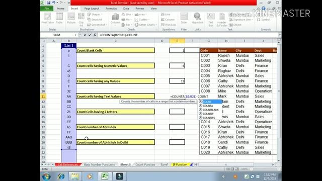Image resolution: width=322 pixels, height=181 pixels.
Task: Switch to Page Layout view in status bar
Action: point(232,169)
